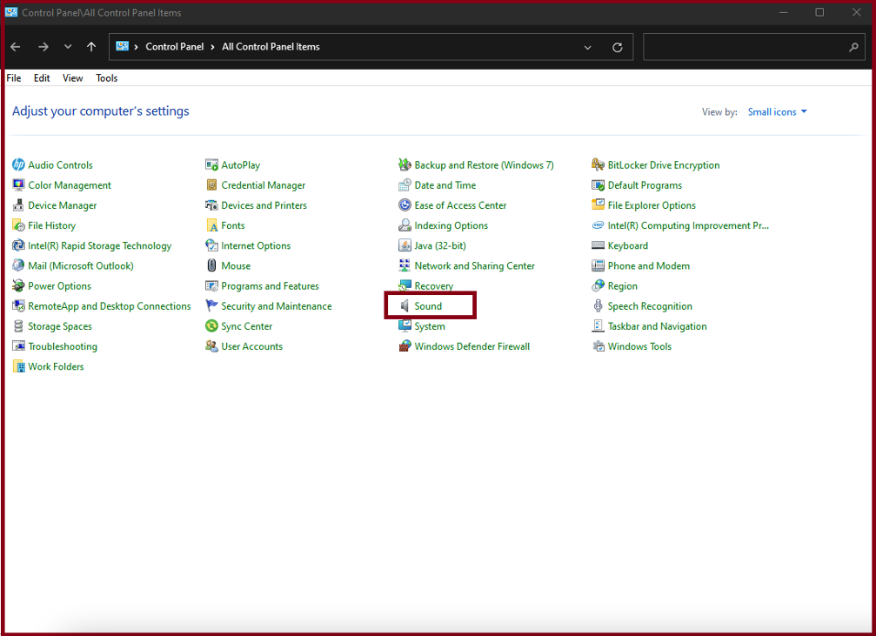Open Indexing Options
The image size is (876, 636).
[x=451, y=226]
